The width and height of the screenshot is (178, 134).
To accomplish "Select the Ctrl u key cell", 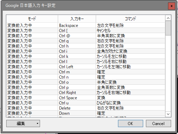I will pos(77,103).
